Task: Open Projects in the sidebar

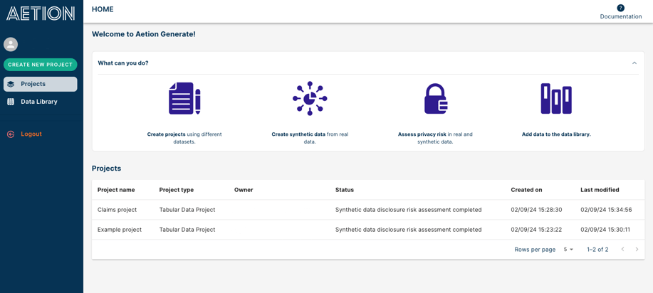Action: coord(41,84)
